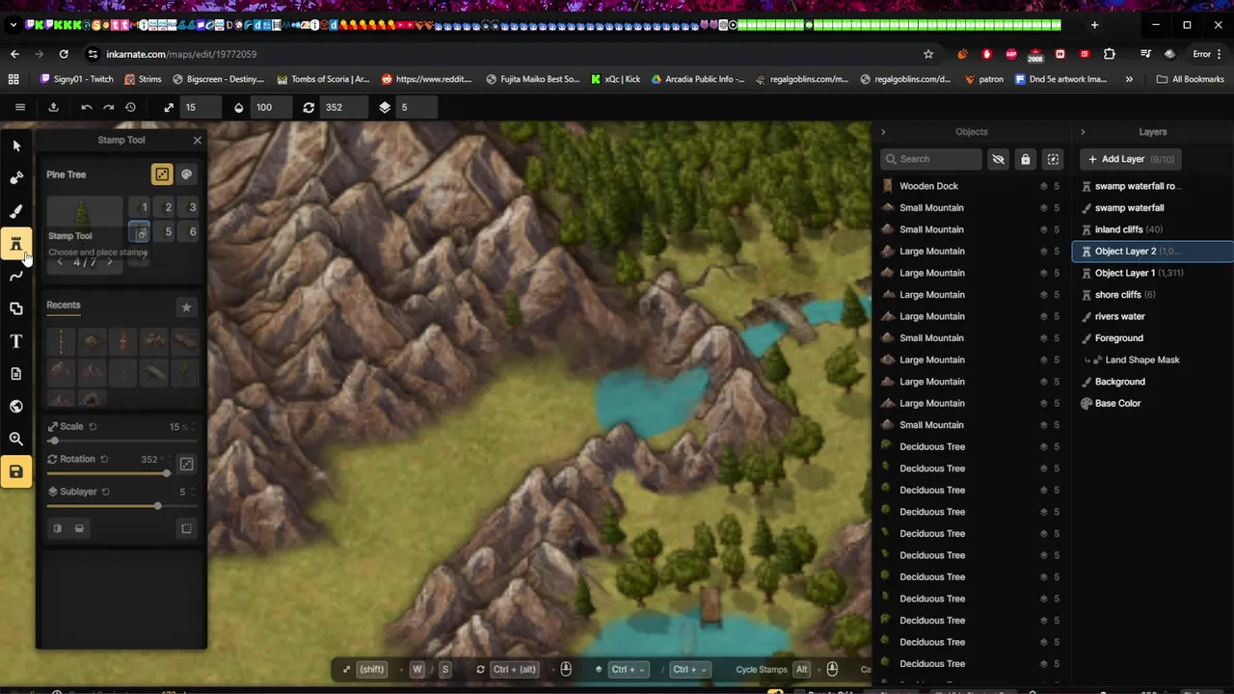Undo the last action
Image resolution: width=1234 pixels, height=694 pixels.
87,107
